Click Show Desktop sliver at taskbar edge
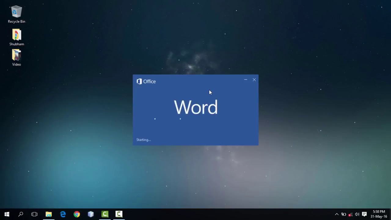Screen dimensions: 391x220 (x=390, y=214)
